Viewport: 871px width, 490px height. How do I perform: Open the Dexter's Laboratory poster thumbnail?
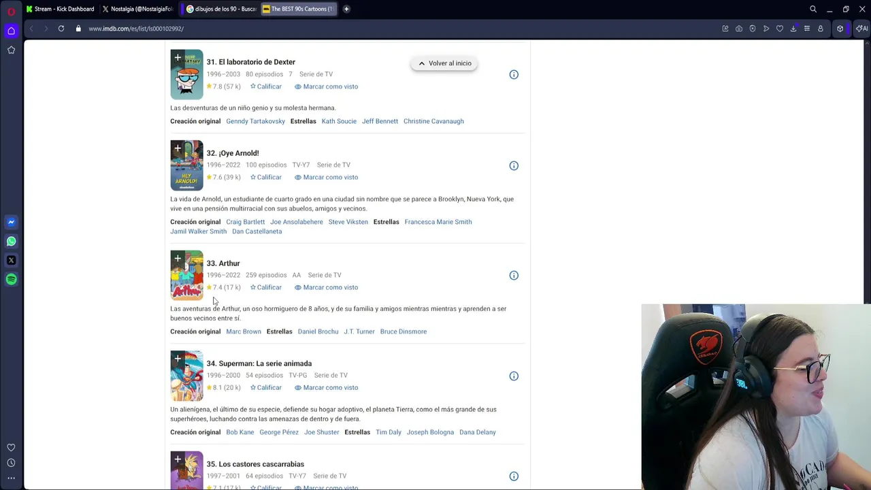[186, 74]
